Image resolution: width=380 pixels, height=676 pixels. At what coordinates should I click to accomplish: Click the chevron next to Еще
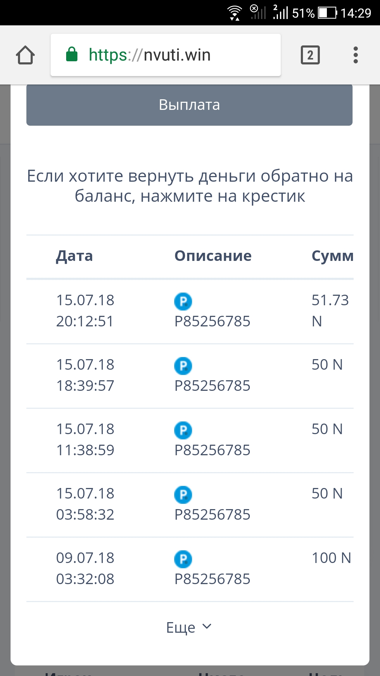207,626
